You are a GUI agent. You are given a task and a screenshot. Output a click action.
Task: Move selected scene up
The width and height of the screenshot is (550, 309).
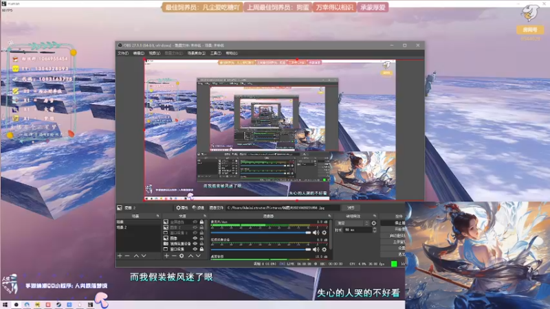coord(136,256)
